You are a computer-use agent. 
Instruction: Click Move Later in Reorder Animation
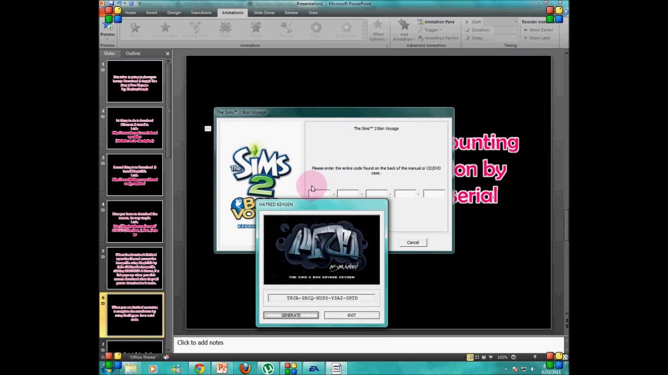coord(536,38)
